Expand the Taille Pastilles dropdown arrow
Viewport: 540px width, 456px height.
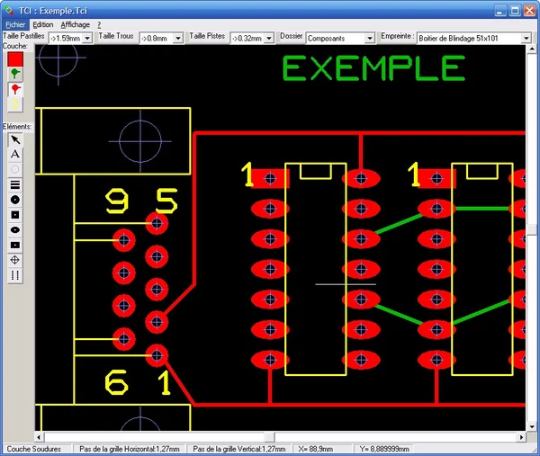pyautogui.click(x=87, y=38)
